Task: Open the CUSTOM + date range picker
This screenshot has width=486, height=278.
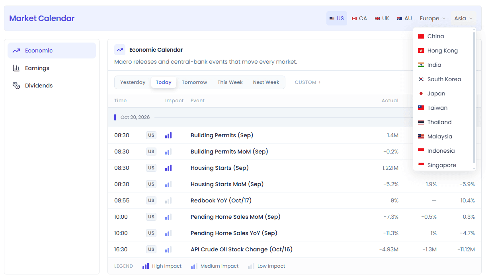Action: 308,82
